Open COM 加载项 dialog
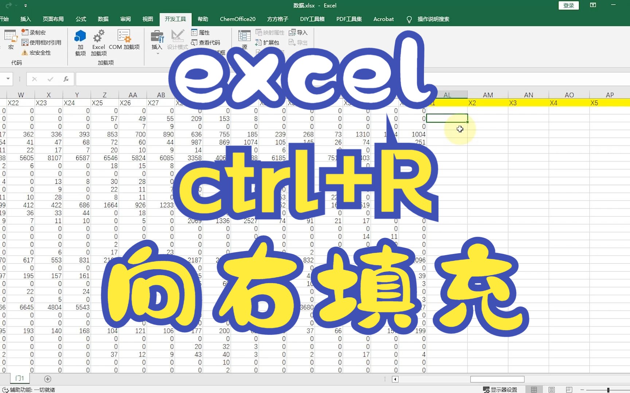 click(x=124, y=40)
